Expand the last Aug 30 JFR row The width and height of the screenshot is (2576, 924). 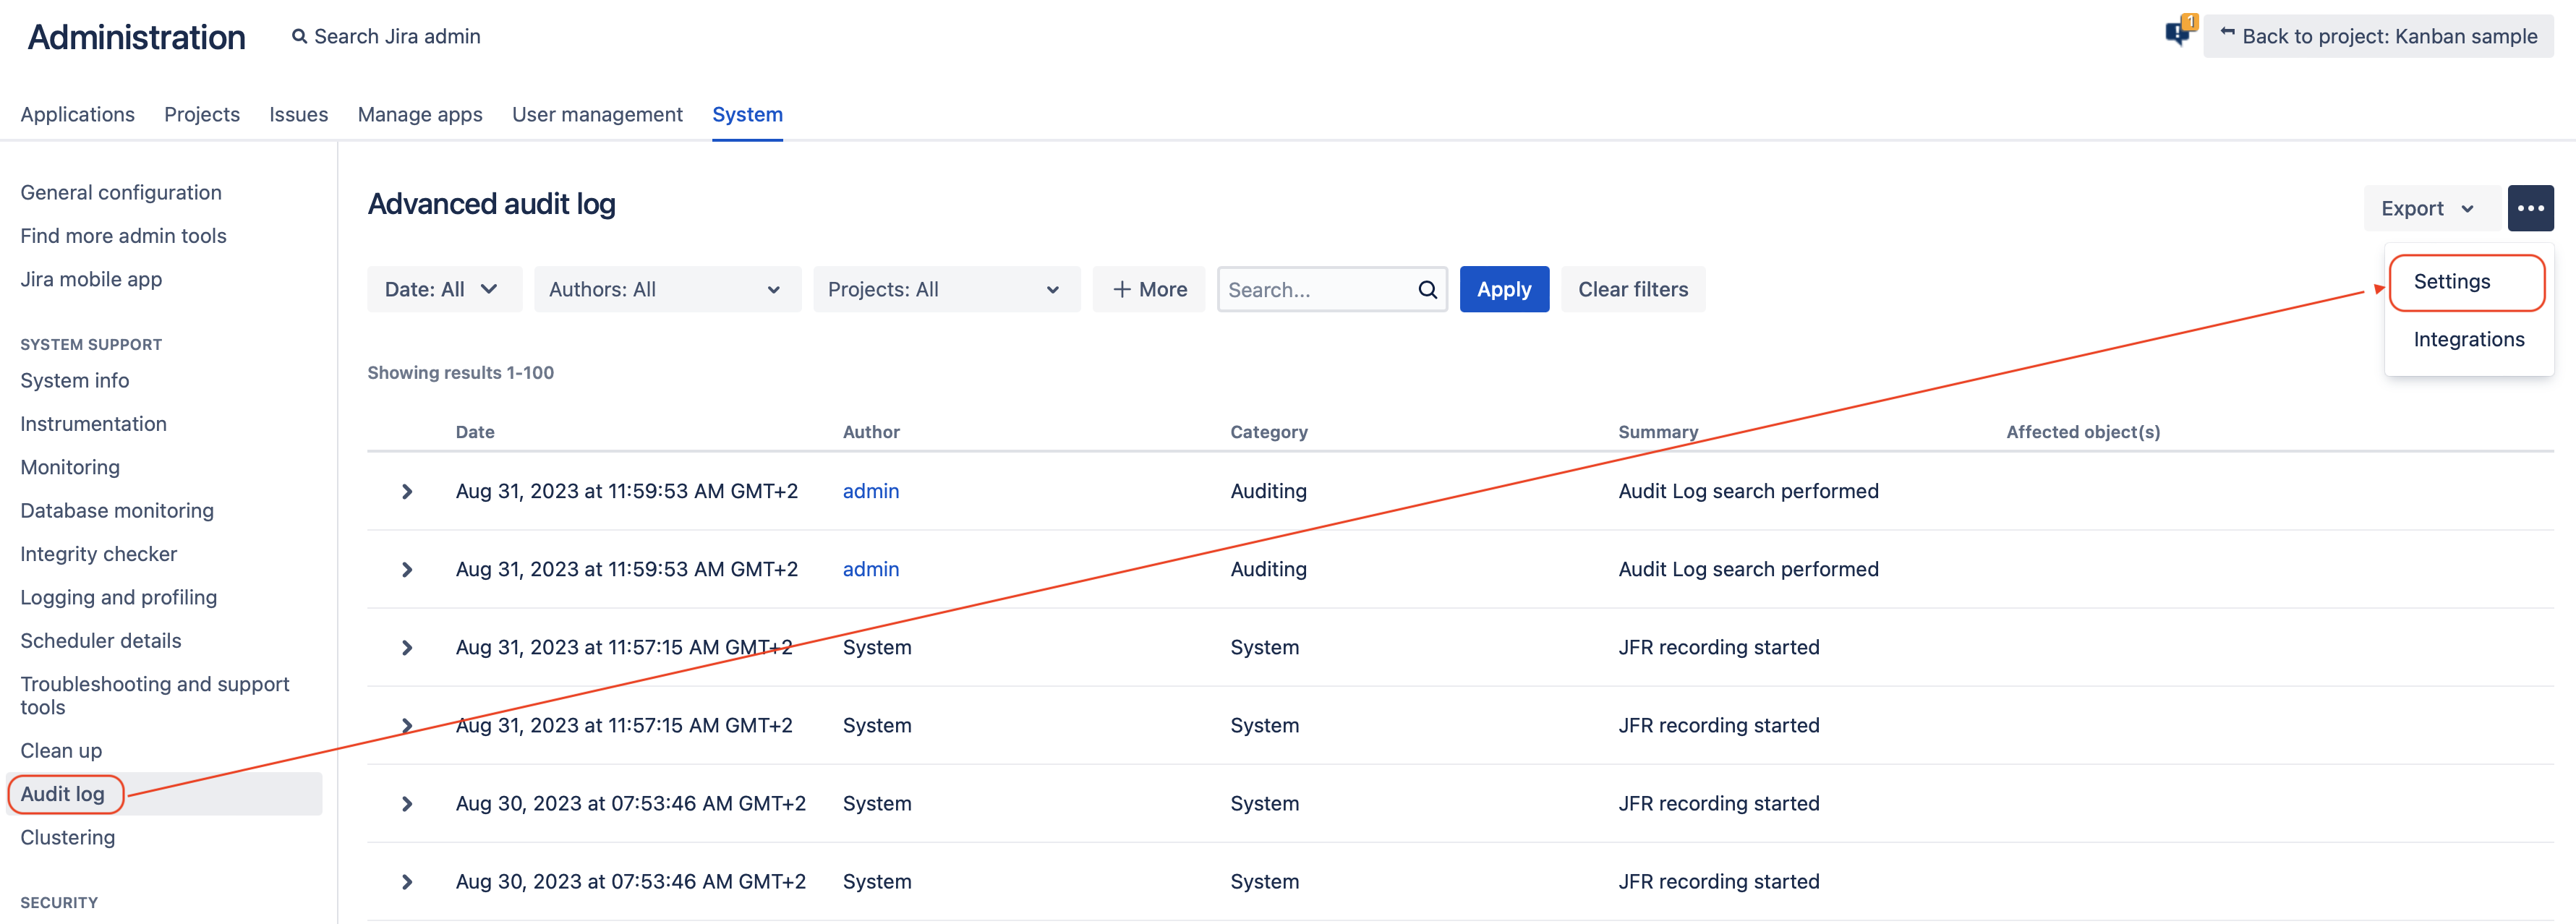[x=407, y=882]
